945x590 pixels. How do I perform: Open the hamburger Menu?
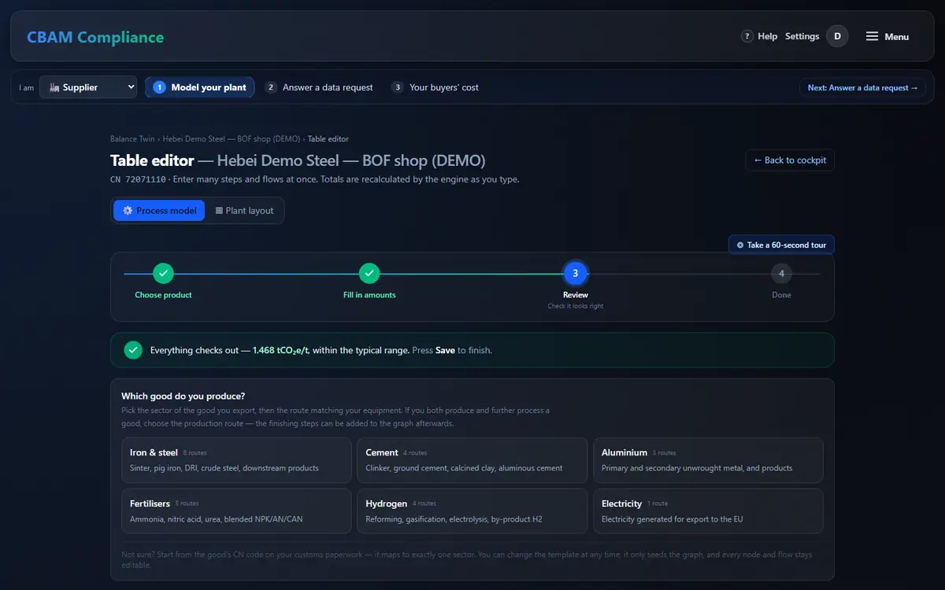pyautogui.click(x=888, y=36)
